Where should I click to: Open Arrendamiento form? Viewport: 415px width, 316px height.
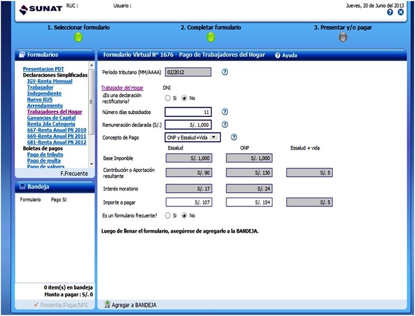pos(45,106)
